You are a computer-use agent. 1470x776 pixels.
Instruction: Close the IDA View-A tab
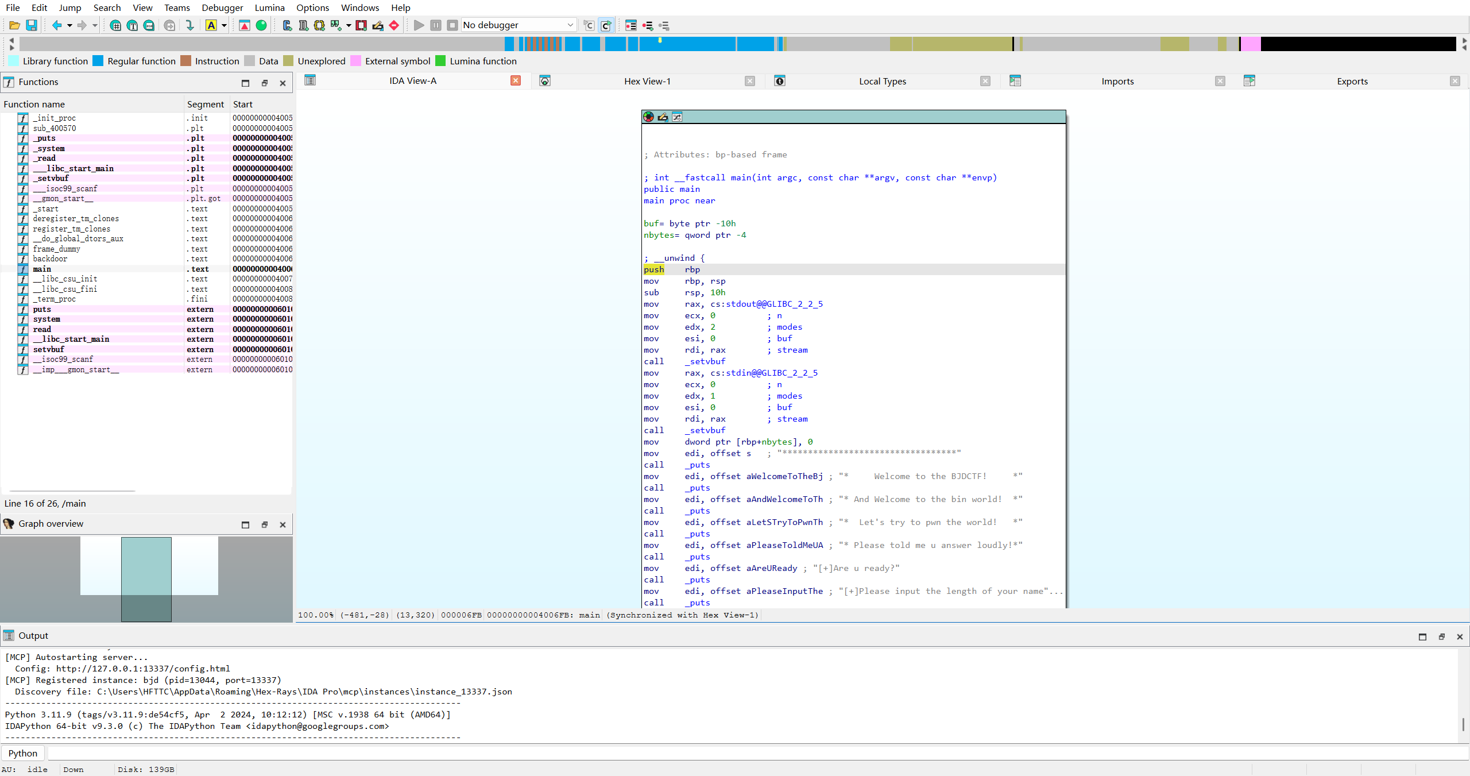point(516,80)
